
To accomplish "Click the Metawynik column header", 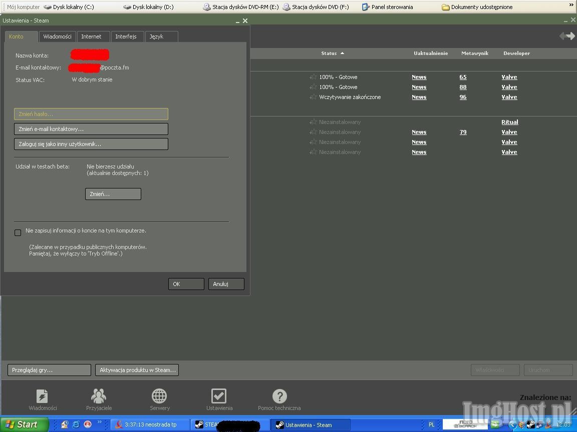I will coord(475,53).
